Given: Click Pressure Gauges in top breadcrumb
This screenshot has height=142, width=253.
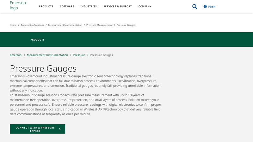Looking at the screenshot, I should [x=126, y=25].
